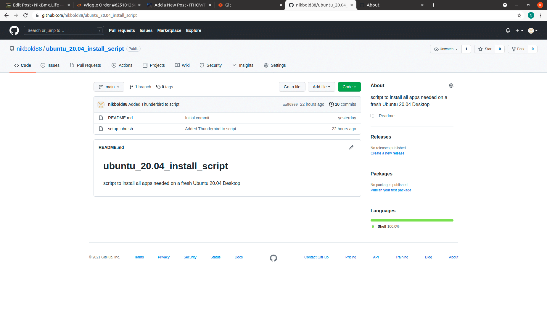Bookmark page with the star icon
Viewport: 547px width, 311px height.
point(519,15)
